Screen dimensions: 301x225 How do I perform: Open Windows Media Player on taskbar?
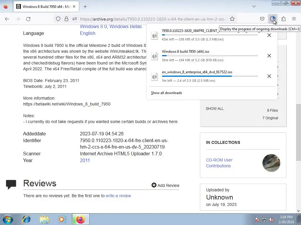click(62, 219)
